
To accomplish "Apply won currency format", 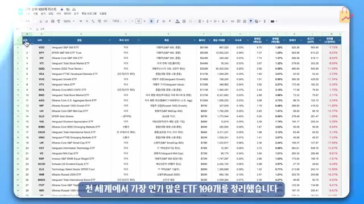I will (81, 22).
